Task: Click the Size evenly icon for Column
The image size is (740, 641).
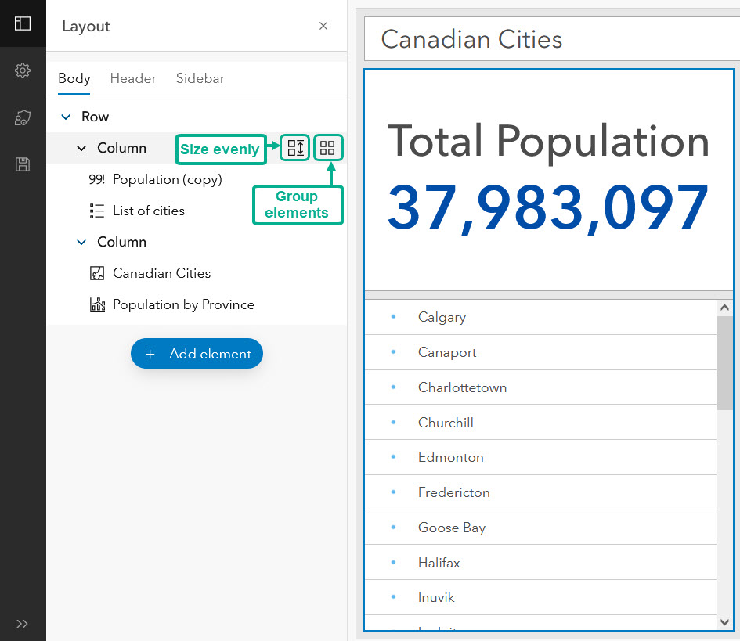Action: click(x=295, y=148)
